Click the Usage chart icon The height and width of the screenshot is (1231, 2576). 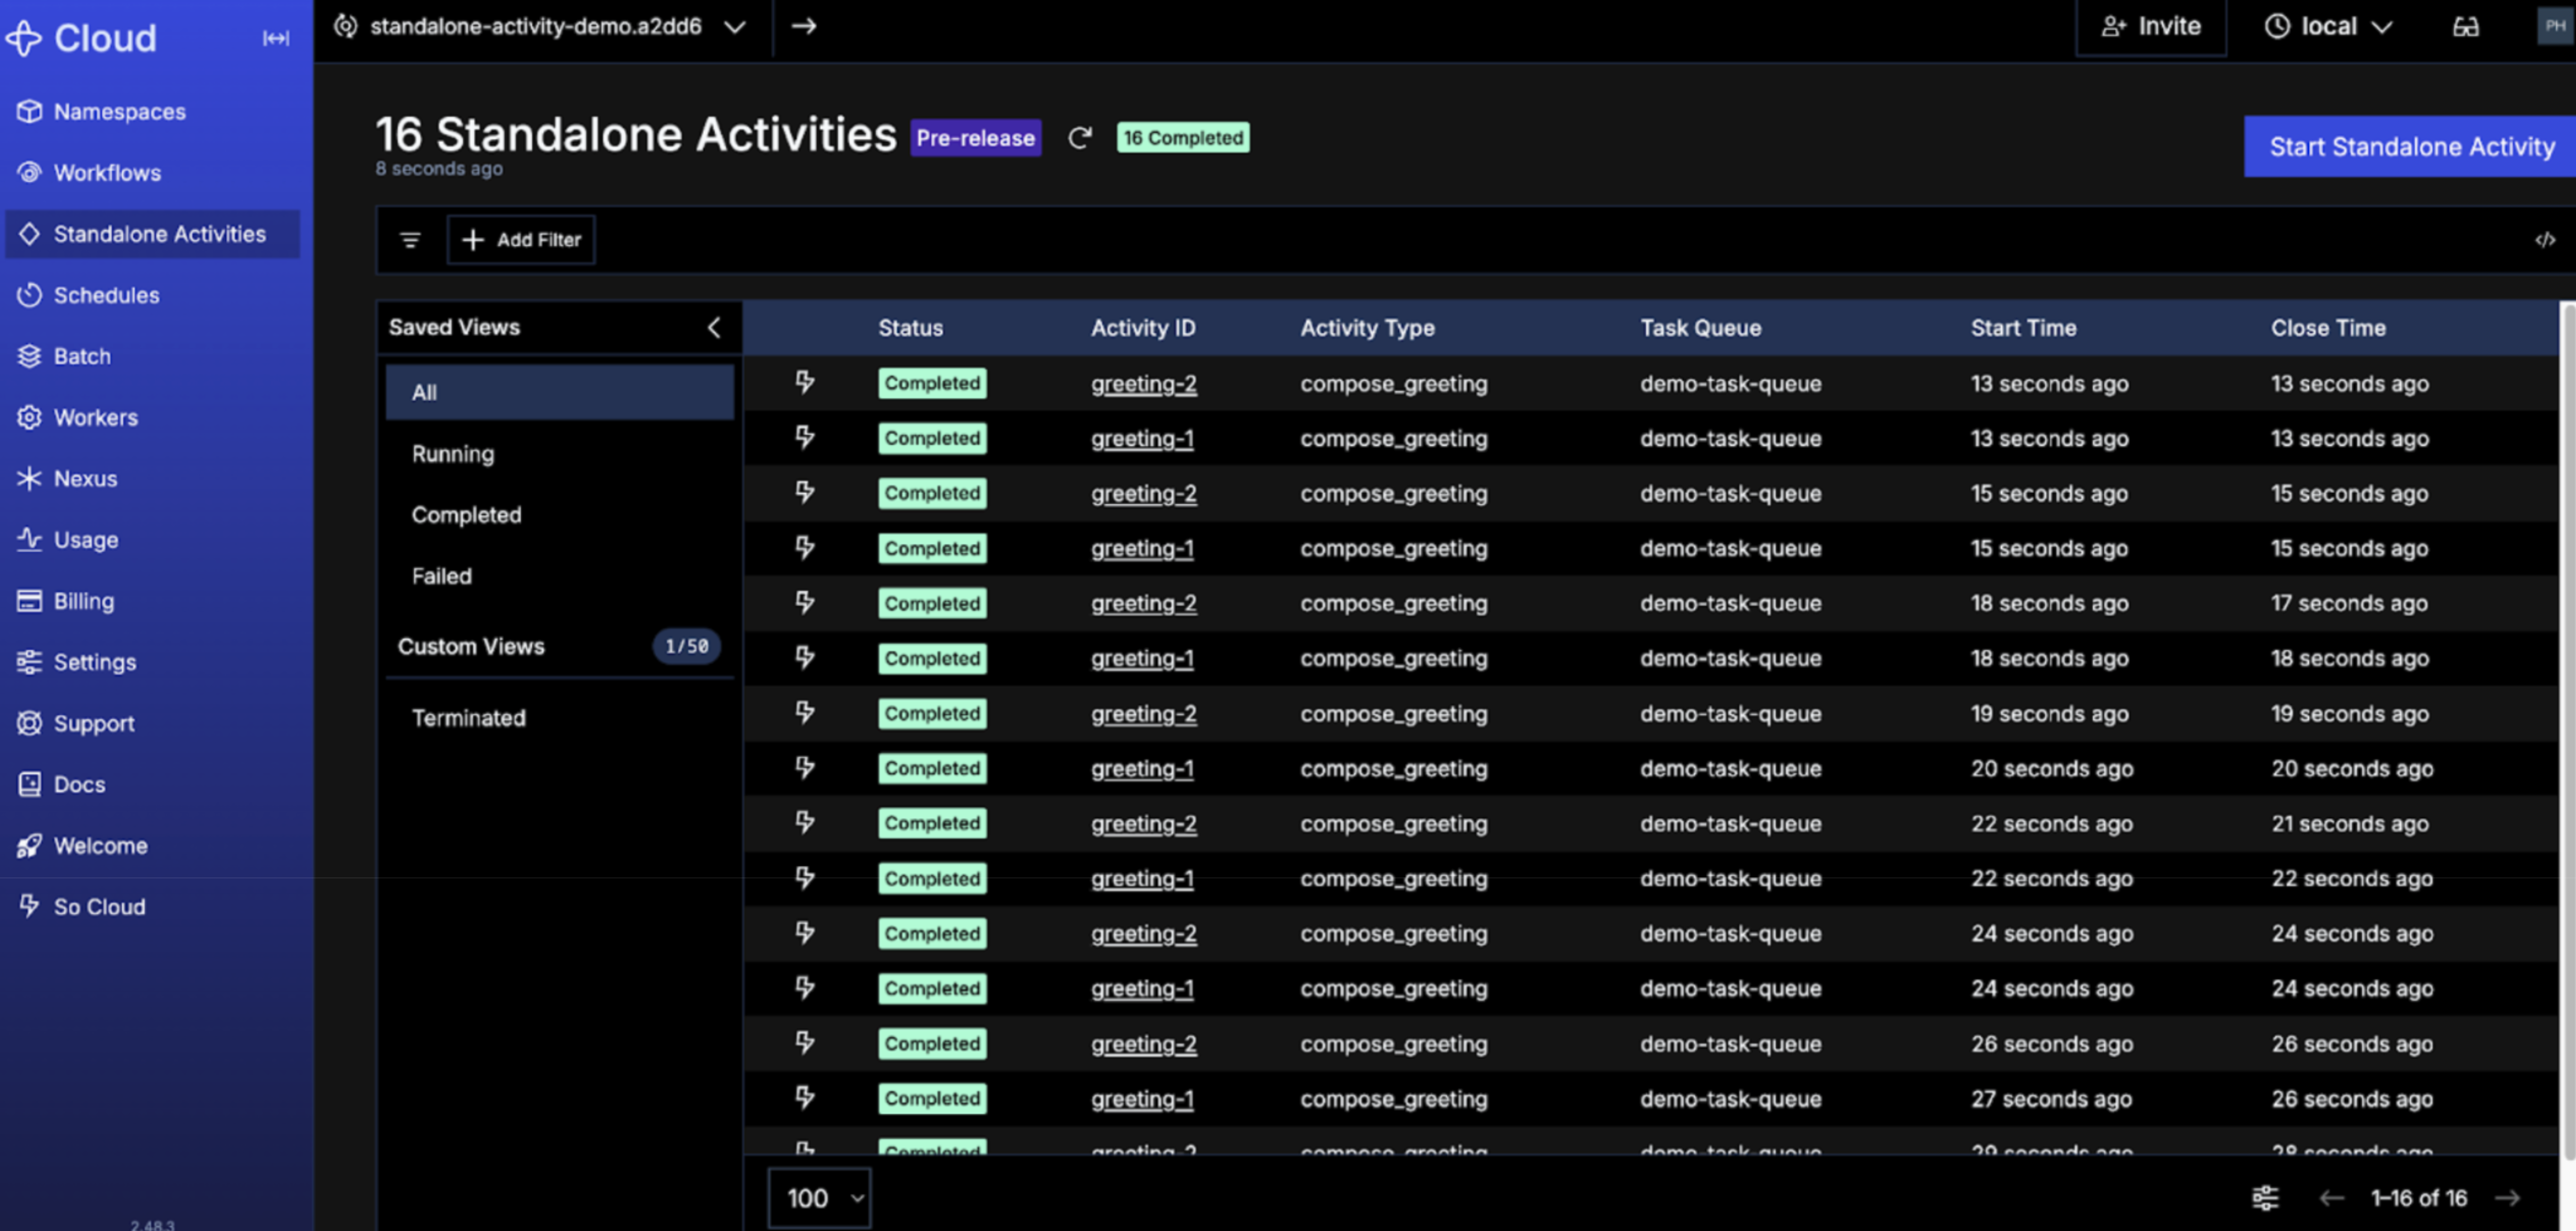pyautogui.click(x=29, y=540)
